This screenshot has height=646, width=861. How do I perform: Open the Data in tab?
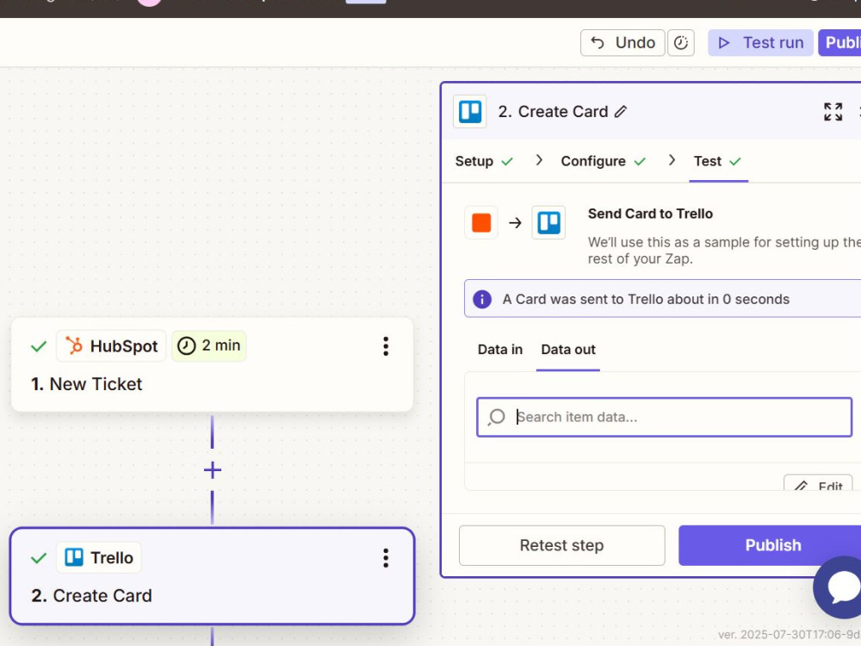(x=499, y=350)
